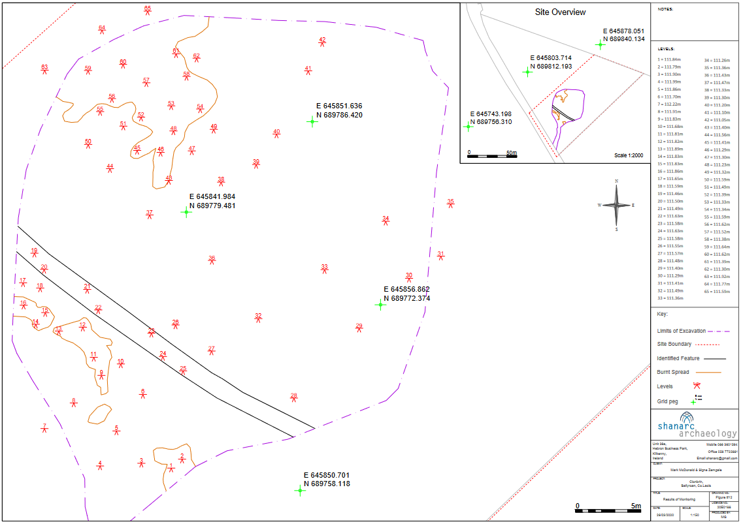Click grid peg at E 645841.984
This screenshot has height=524, width=741.
186,212
